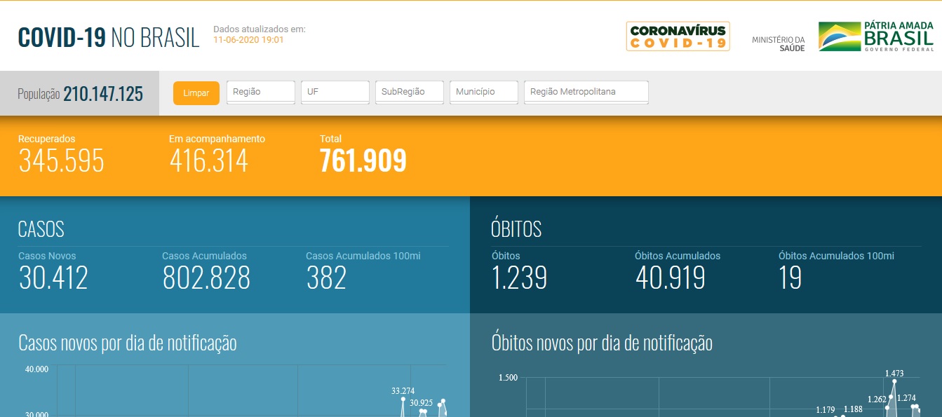Click the População 210.147.125 panel
The height and width of the screenshot is (417, 942).
click(x=80, y=94)
